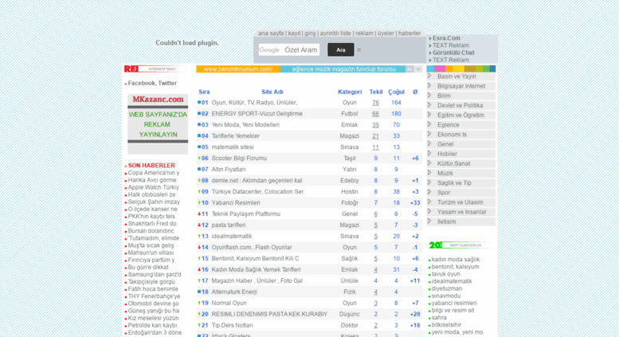Image resolution: width=619 pixels, height=337 pixels.
Task: Open the www.benimforumum.com link
Action: pyautogui.click(x=238, y=69)
